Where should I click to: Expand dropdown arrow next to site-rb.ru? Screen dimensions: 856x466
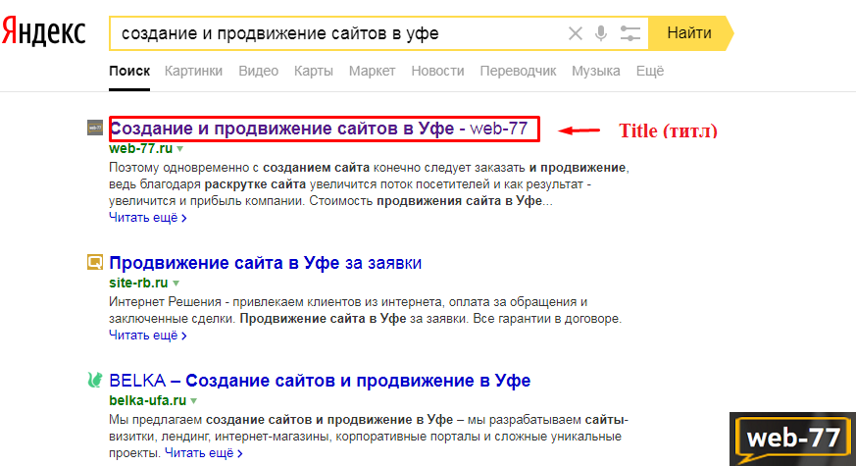[x=176, y=284]
